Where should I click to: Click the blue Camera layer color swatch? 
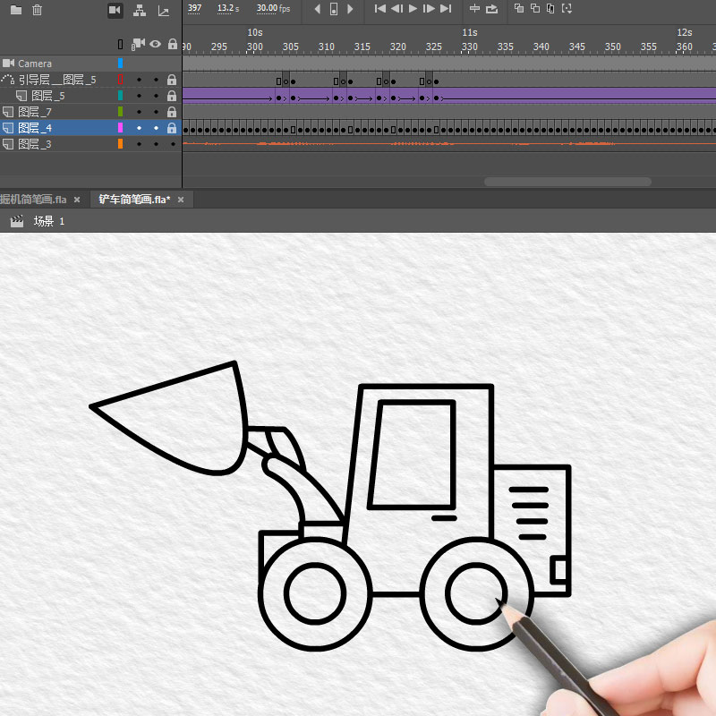click(x=120, y=63)
